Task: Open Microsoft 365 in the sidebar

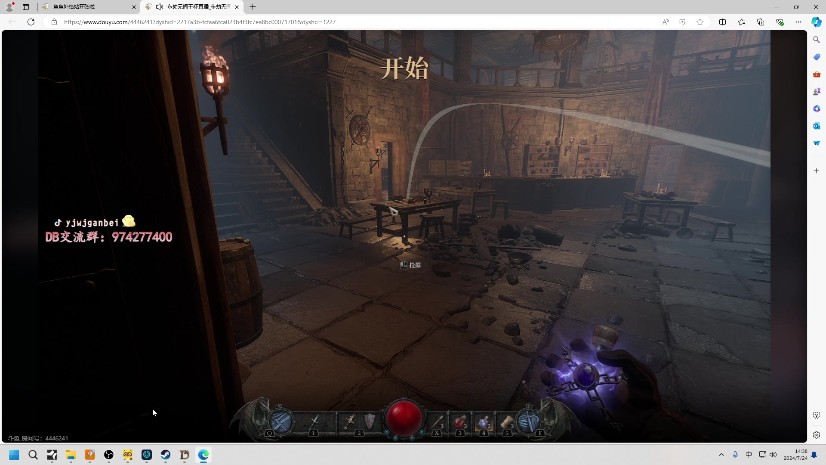Action: 817,108
